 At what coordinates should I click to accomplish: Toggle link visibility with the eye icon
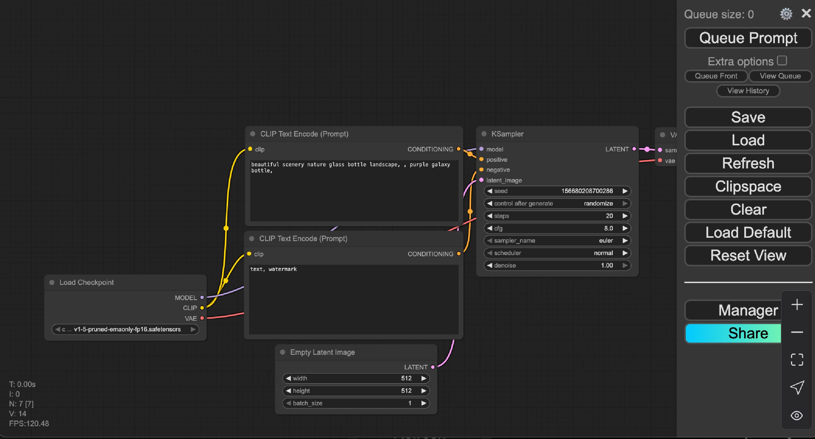click(x=797, y=415)
